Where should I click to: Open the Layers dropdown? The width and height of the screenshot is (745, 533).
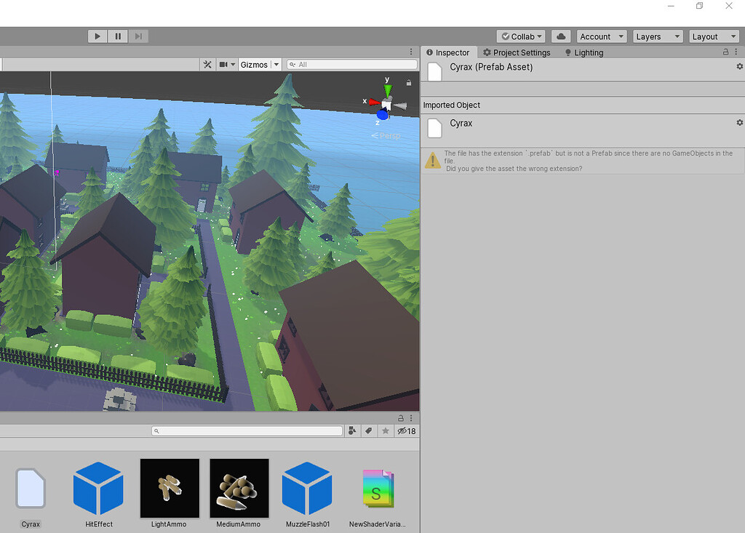pyautogui.click(x=657, y=36)
